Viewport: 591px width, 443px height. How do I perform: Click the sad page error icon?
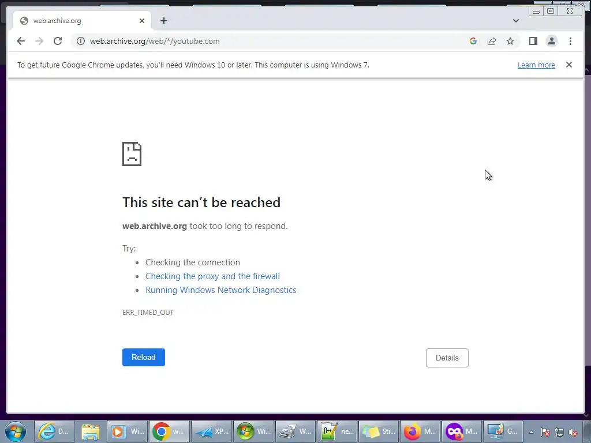coord(132,153)
